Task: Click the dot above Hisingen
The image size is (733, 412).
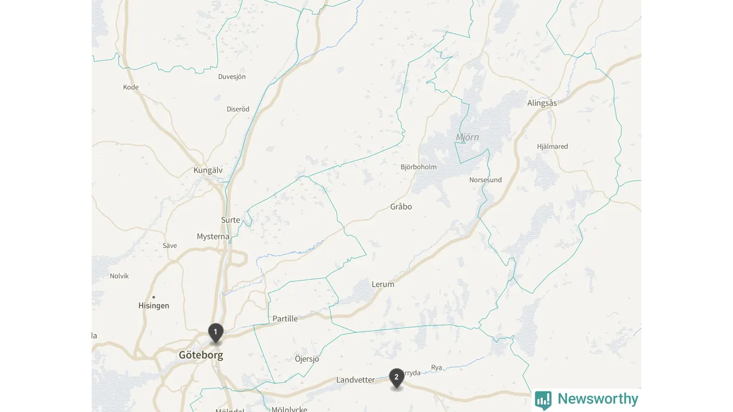Action: pos(153,297)
